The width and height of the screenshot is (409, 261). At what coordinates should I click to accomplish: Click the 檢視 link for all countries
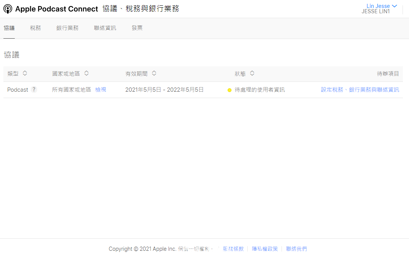click(x=101, y=90)
